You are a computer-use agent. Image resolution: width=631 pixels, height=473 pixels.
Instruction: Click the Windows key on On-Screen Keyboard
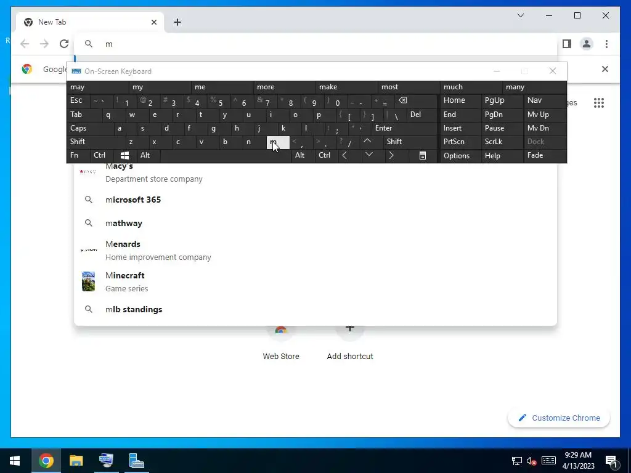(124, 155)
